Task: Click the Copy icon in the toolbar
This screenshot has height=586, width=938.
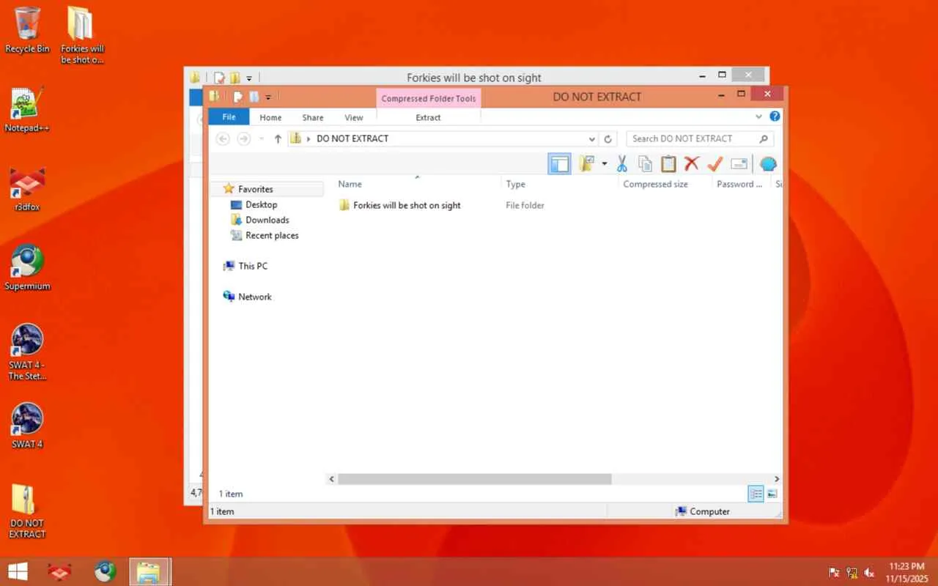Action: click(645, 164)
